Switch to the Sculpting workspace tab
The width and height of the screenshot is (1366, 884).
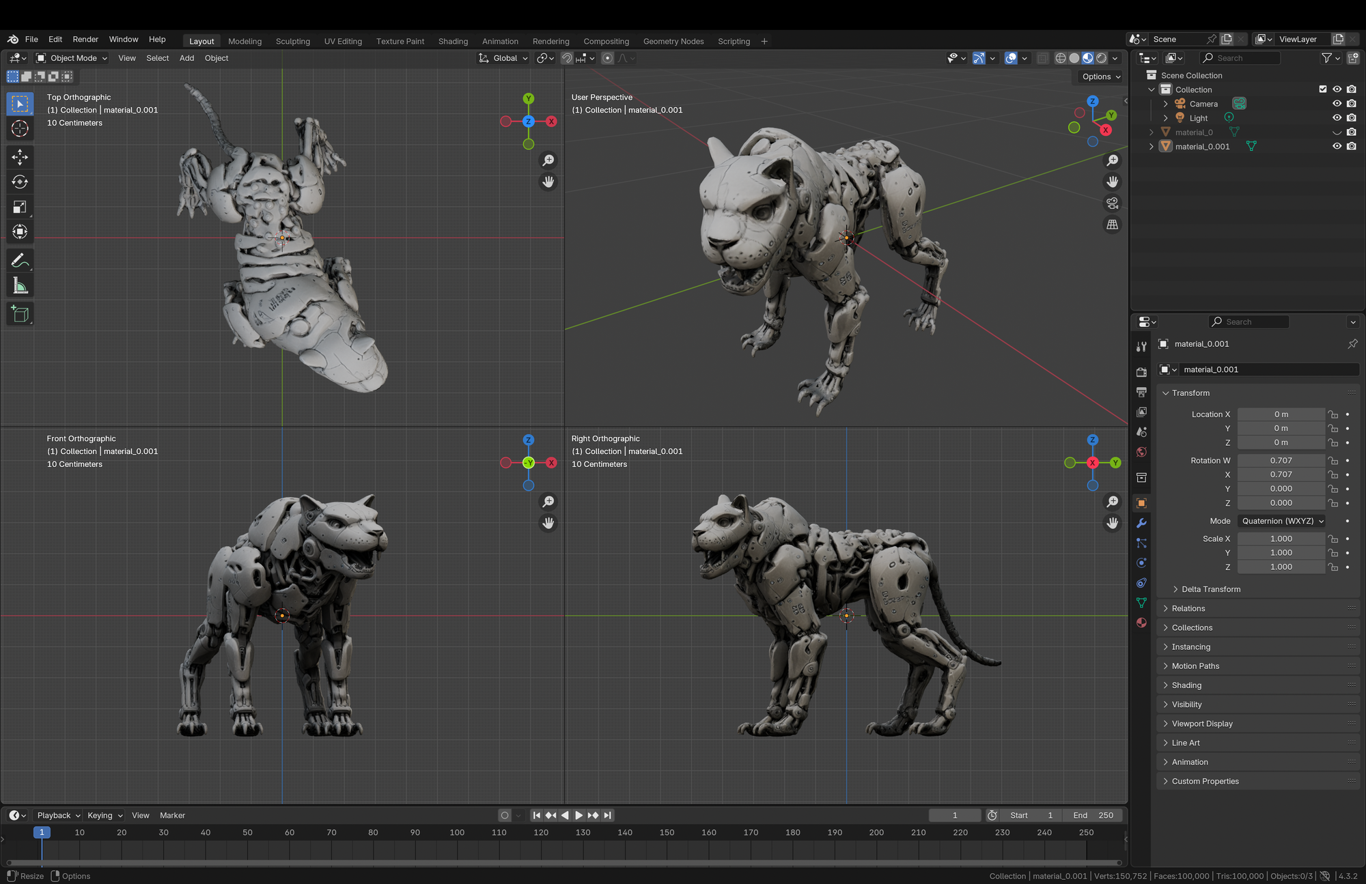pos(292,41)
